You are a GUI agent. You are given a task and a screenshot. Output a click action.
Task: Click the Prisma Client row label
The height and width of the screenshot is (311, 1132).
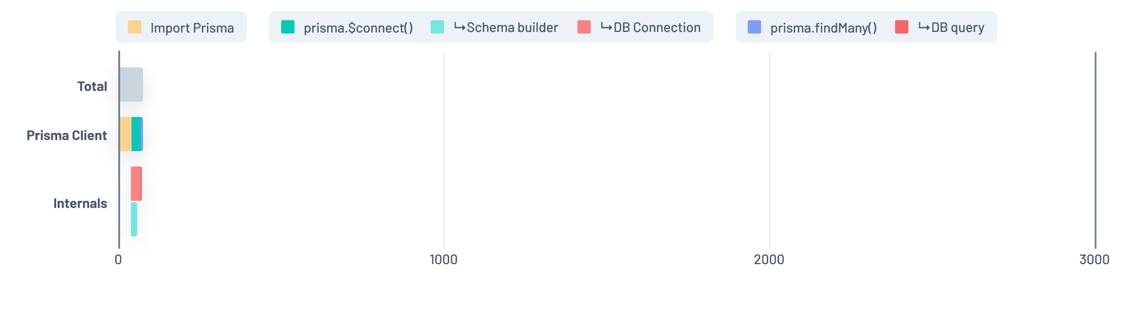tap(67, 136)
